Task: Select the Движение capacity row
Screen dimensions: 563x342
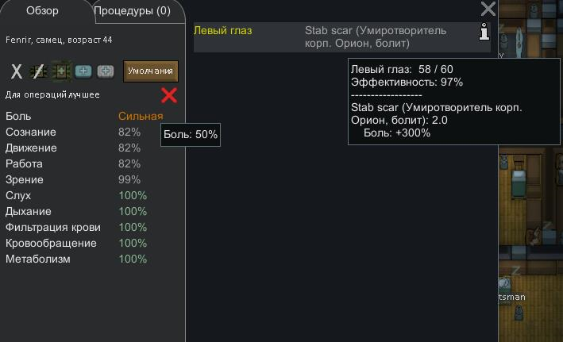Action: 79,148
